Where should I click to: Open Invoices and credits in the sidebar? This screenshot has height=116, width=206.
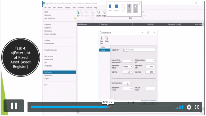[x=50, y=34]
